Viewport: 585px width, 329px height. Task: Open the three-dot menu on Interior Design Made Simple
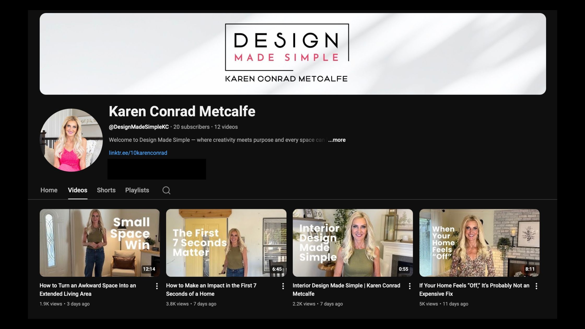pyautogui.click(x=409, y=286)
